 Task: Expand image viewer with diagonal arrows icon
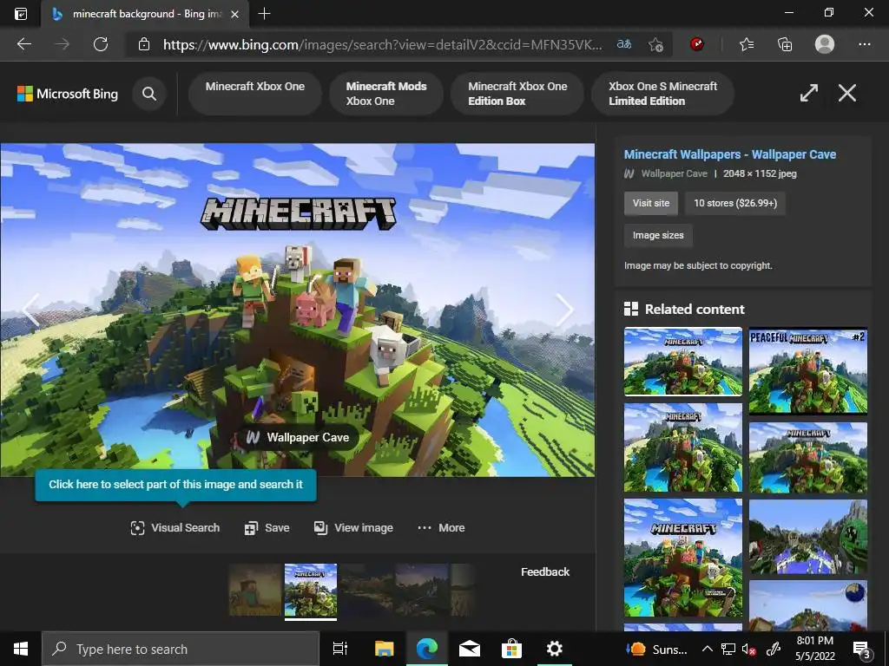tap(808, 93)
